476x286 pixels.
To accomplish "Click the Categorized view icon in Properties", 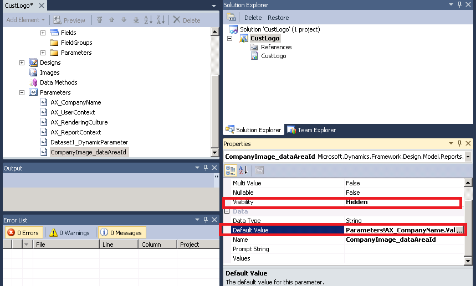I will click(x=231, y=170).
